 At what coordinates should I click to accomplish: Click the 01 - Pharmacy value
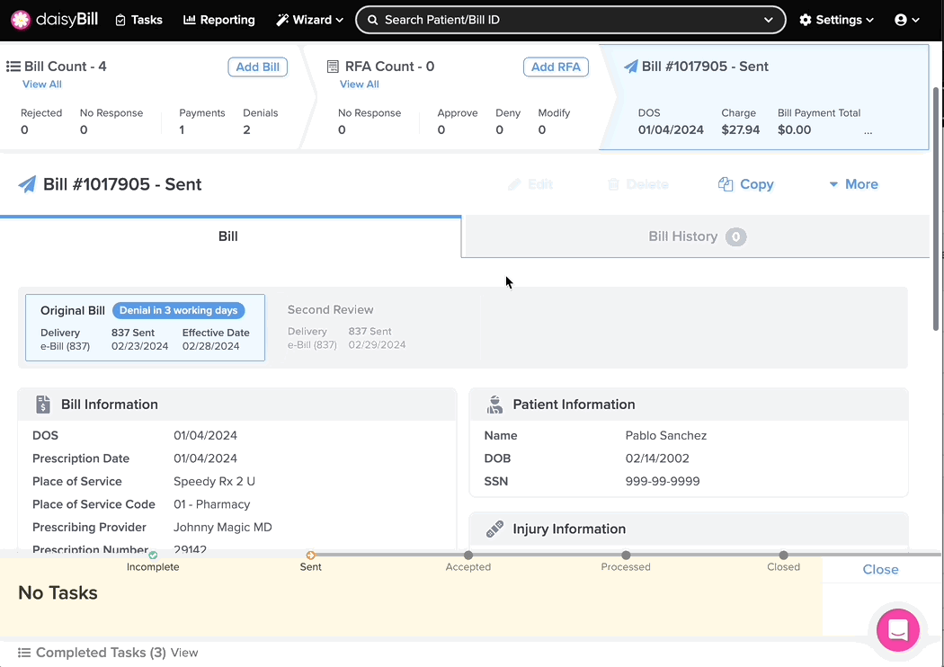(212, 504)
